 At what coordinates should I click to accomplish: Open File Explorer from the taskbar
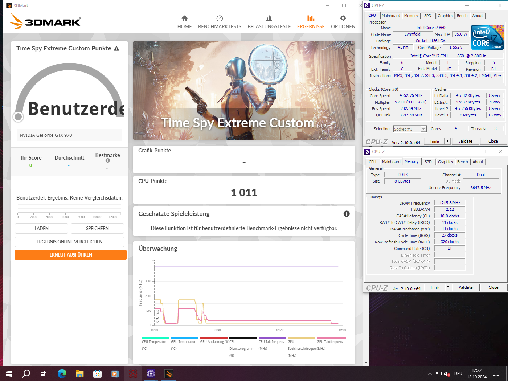click(80, 373)
